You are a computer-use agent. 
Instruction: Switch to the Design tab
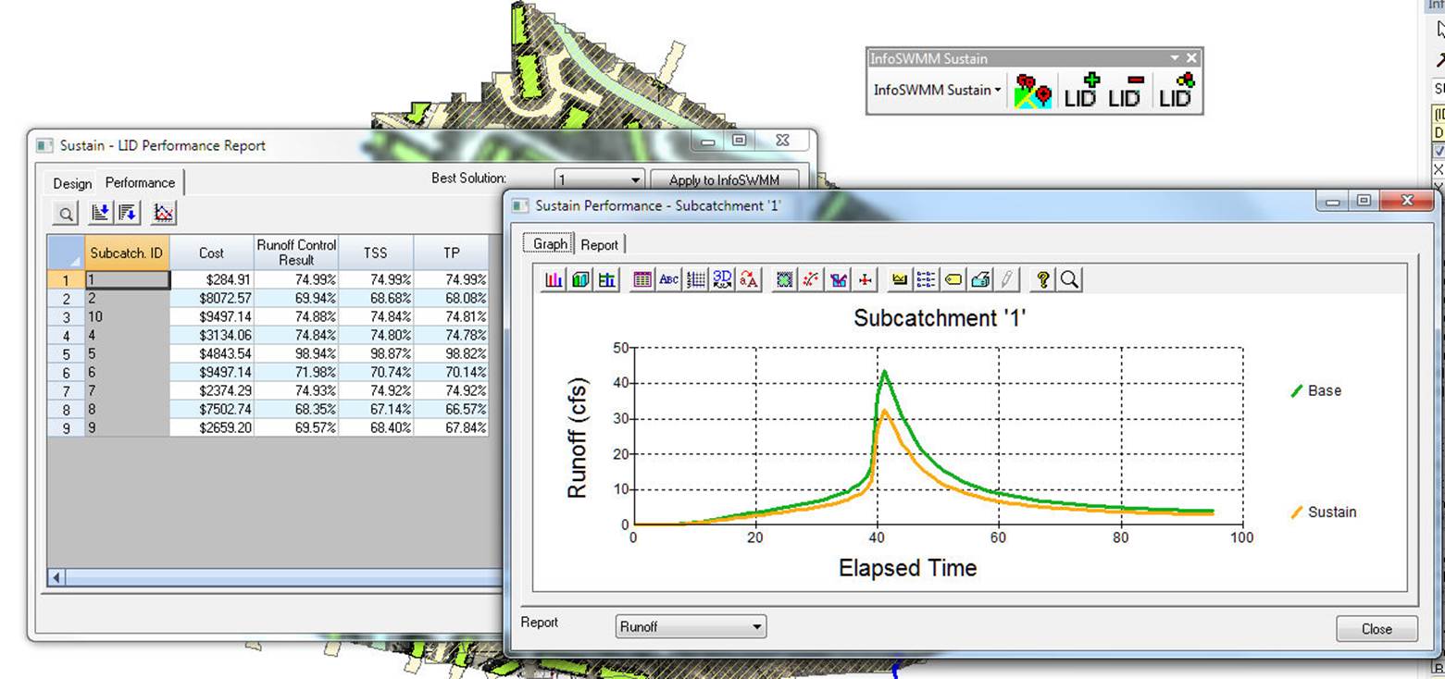72,183
